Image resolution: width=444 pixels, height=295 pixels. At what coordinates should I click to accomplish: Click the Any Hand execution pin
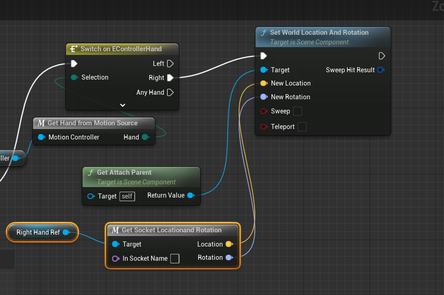170,92
